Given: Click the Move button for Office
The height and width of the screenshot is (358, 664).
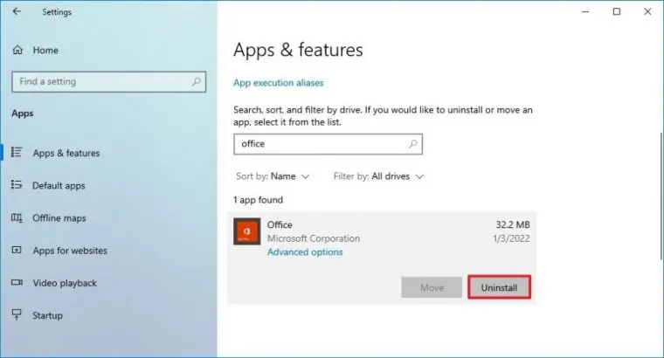Looking at the screenshot, I should click(x=432, y=287).
